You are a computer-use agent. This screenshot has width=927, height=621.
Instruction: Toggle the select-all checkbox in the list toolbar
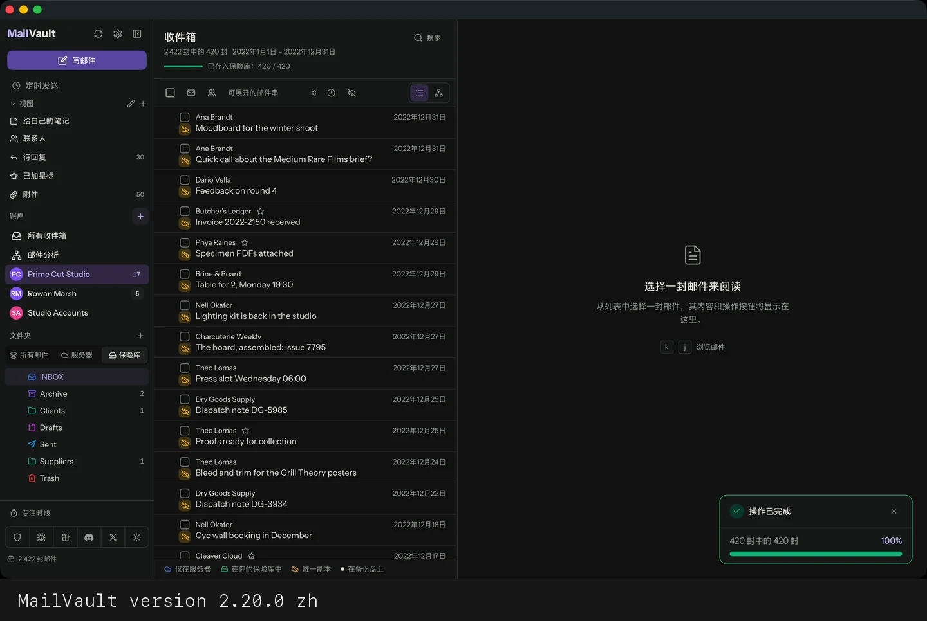[170, 93]
